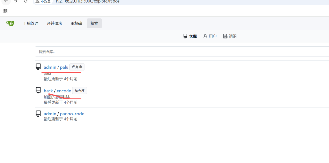Open the parloo-code repository link
The height and width of the screenshot is (163, 329).
(x=72, y=114)
